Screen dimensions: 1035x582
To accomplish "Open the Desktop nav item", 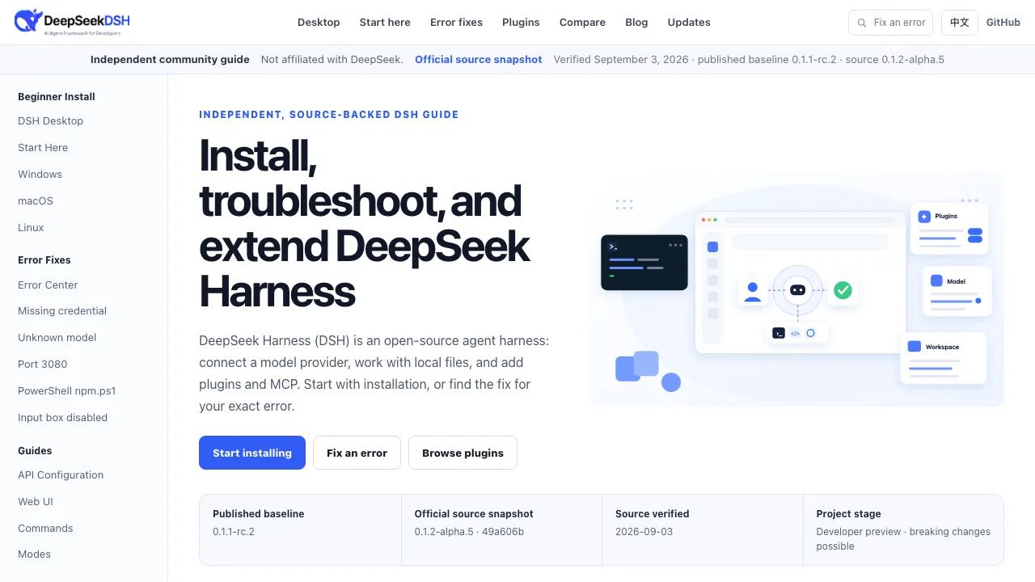I will [x=319, y=23].
